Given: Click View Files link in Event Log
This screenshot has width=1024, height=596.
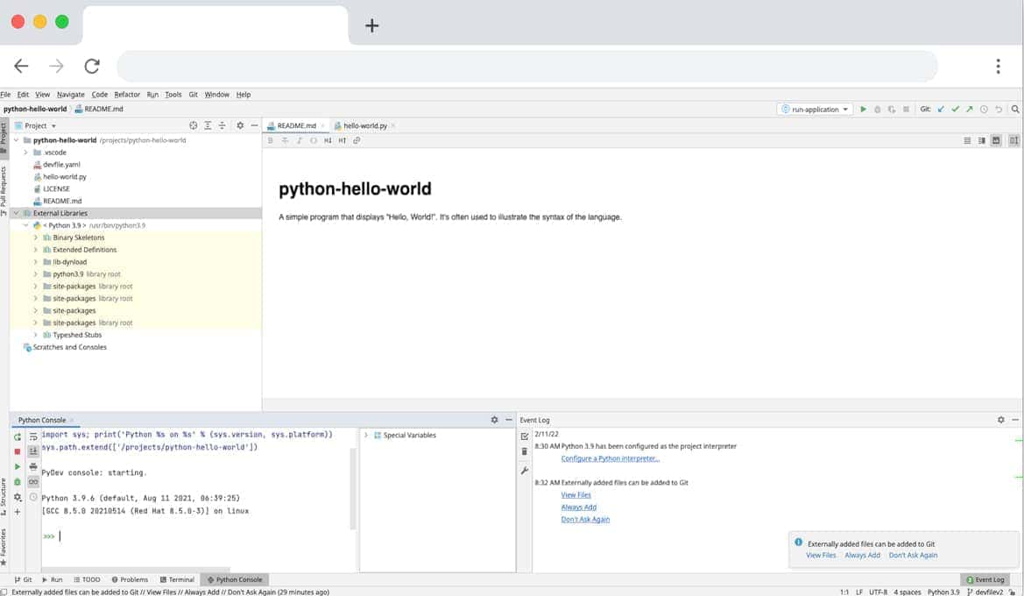Looking at the screenshot, I should pyautogui.click(x=576, y=494).
